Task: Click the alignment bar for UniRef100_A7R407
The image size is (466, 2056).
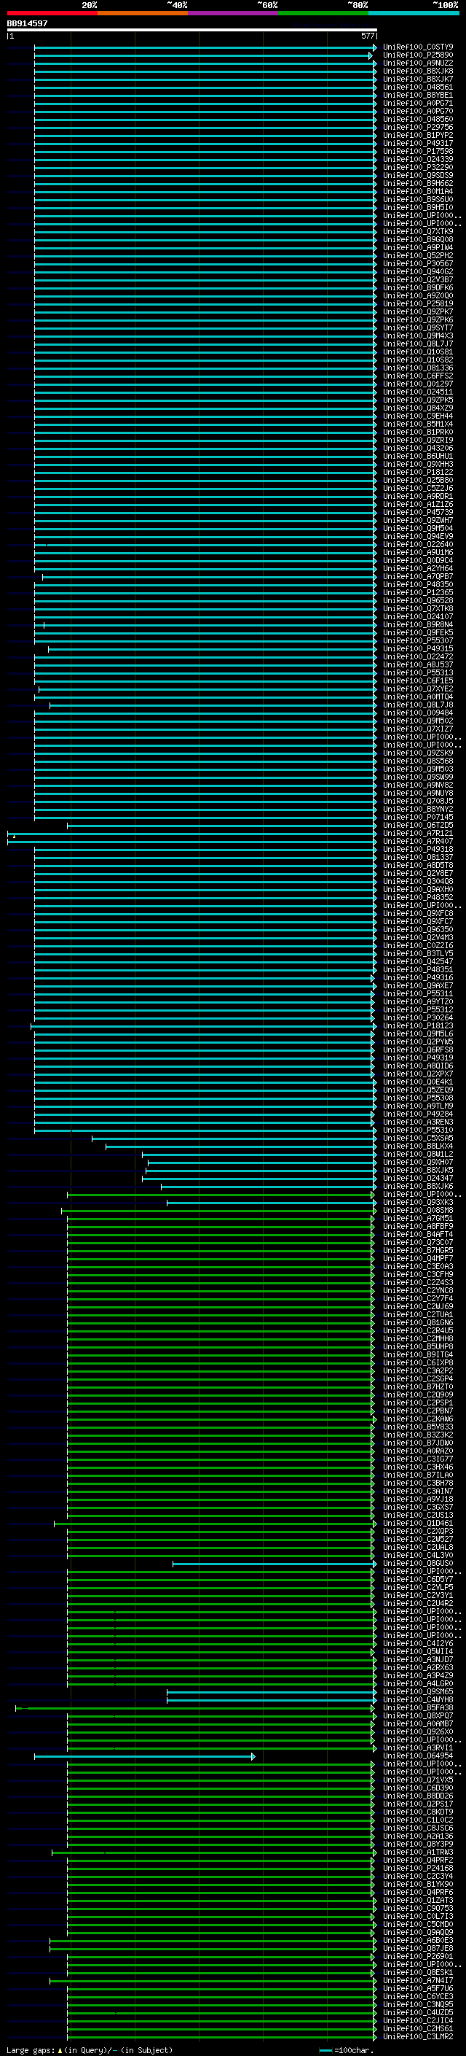Action: pyautogui.click(x=191, y=841)
